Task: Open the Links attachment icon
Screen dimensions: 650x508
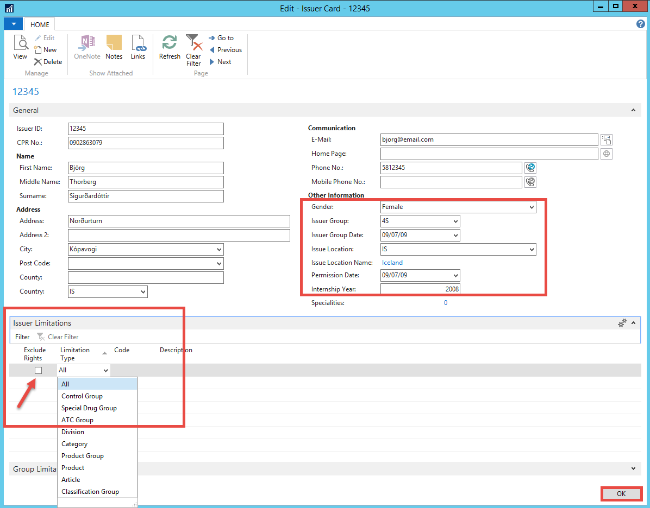Action: [138, 46]
